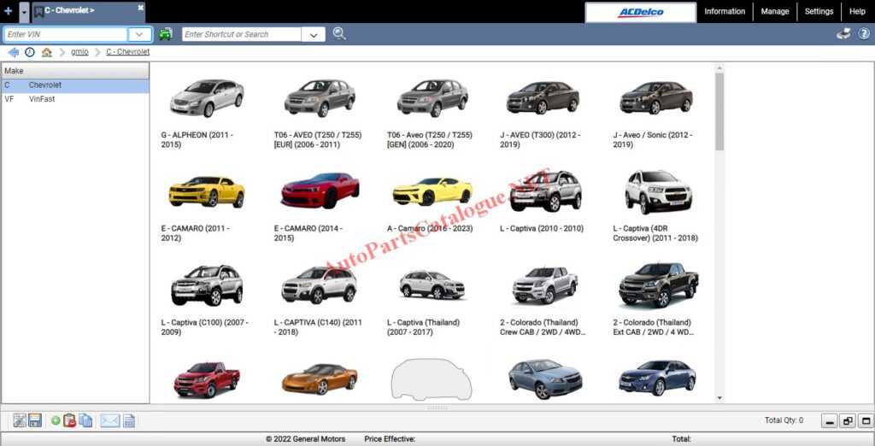Open the Manage menu
Image resolution: width=875 pixels, height=446 pixels.
click(775, 11)
